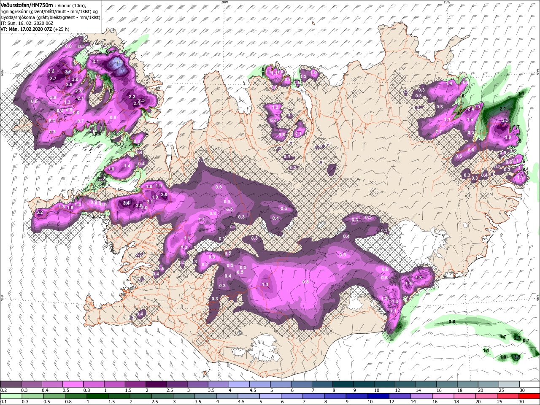540x405 pixels.
Task: Click the 3.3 value in offshore rain cell
Action: pyautogui.click(x=517, y=357)
